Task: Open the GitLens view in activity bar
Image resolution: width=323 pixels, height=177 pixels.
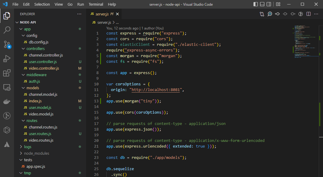Action: point(7,116)
